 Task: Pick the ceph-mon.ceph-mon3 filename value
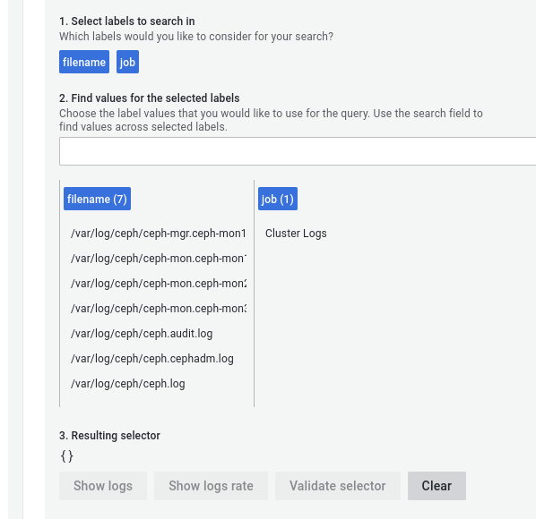pos(159,309)
